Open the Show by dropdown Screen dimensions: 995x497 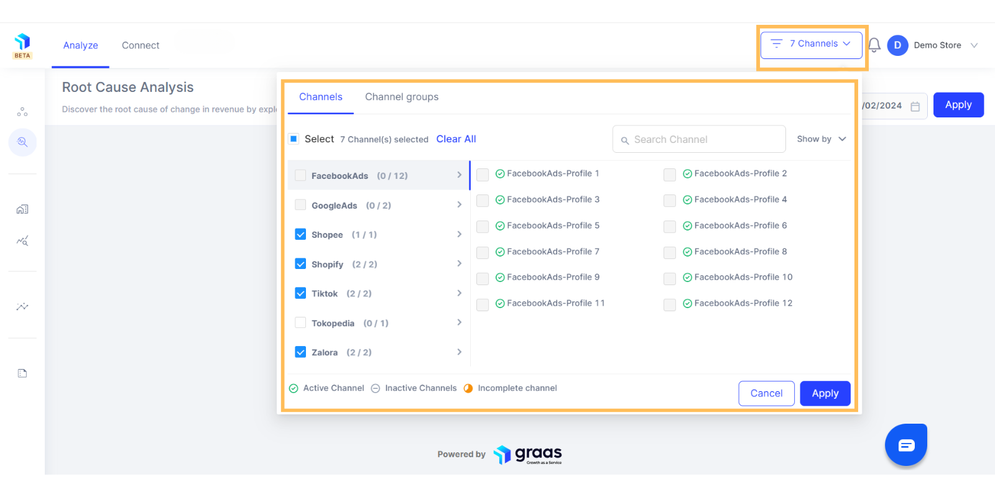pyautogui.click(x=821, y=139)
